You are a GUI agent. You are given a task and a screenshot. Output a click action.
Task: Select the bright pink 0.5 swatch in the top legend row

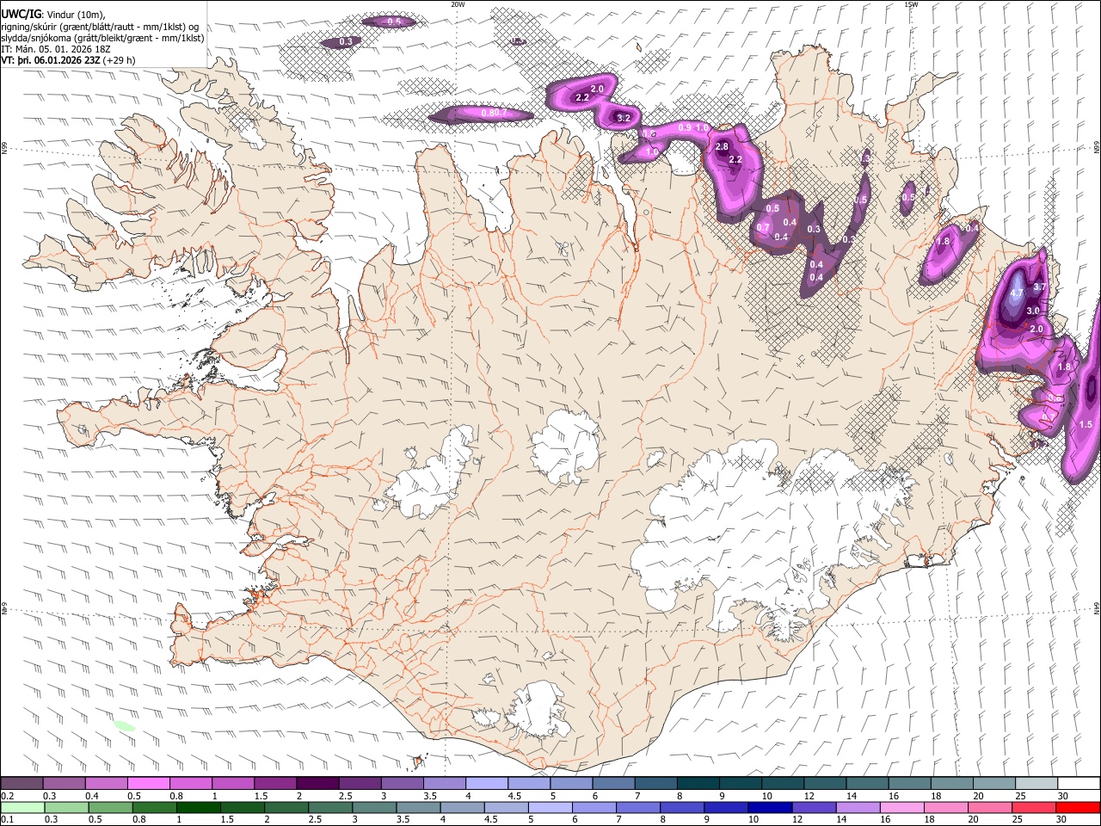(148, 784)
